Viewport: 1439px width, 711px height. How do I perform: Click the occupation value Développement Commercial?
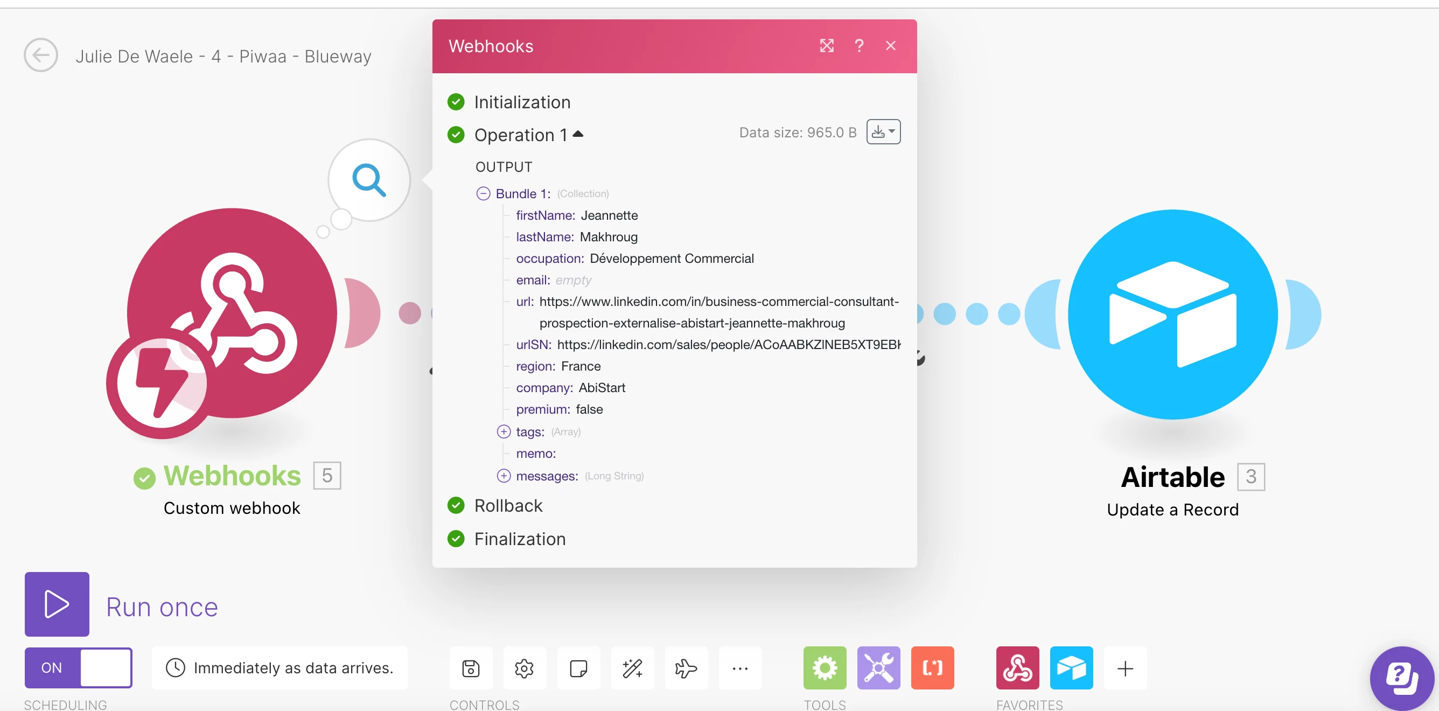(672, 259)
